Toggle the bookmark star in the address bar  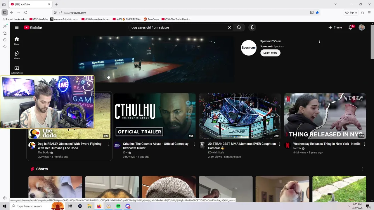point(317,13)
